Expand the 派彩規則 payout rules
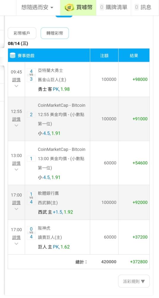 pos(134,281)
